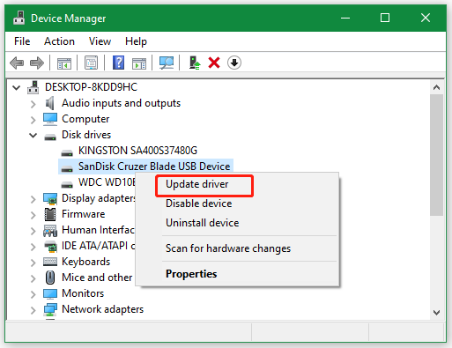Image resolution: width=452 pixels, height=348 pixels.
Task: Select the DESKTOP-8KDD9HC label
Action: pyautogui.click(x=91, y=87)
